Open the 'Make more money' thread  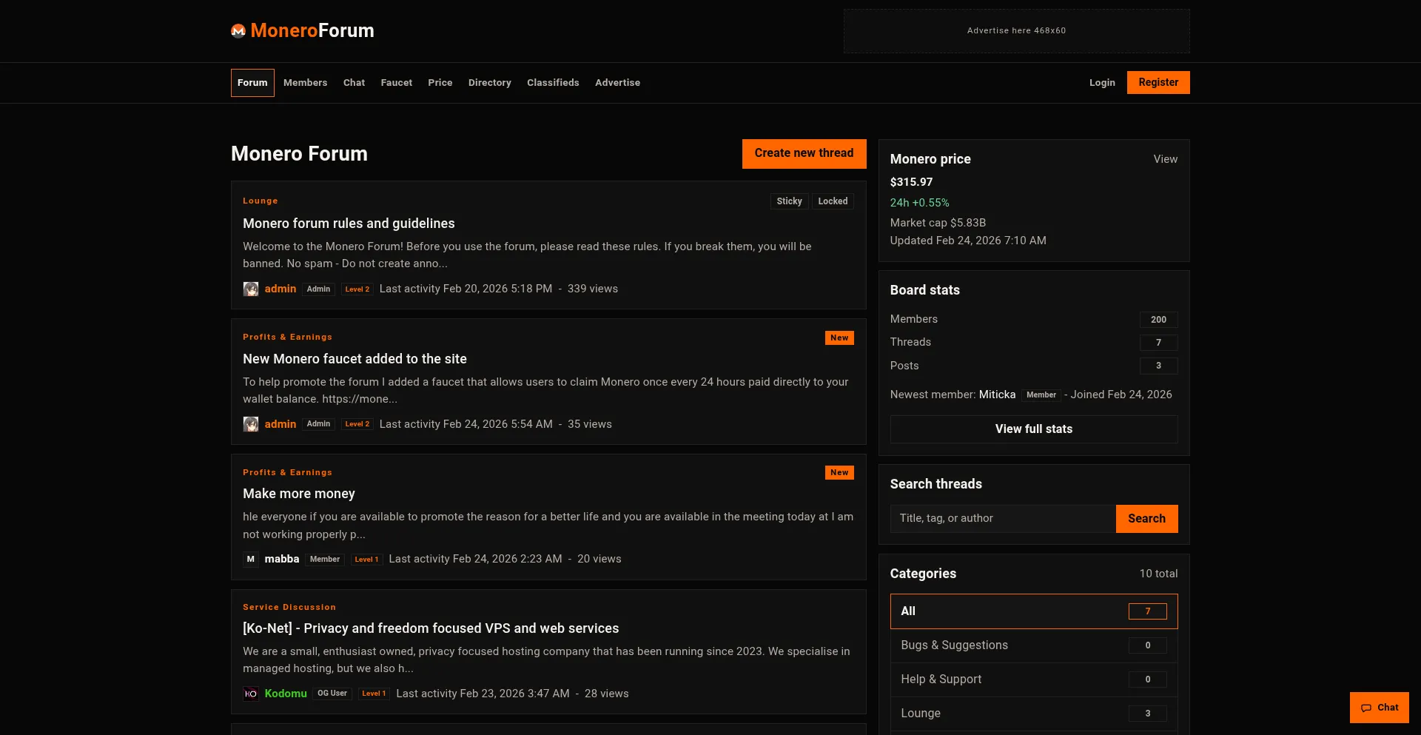tap(299, 494)
